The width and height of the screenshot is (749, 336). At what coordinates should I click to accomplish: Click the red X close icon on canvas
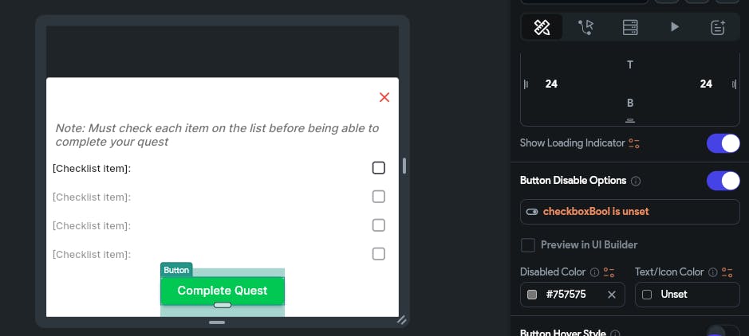[384, 97]
